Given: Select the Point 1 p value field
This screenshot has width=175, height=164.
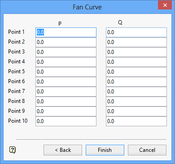Looking at the screenshot, I should [66, 32].
